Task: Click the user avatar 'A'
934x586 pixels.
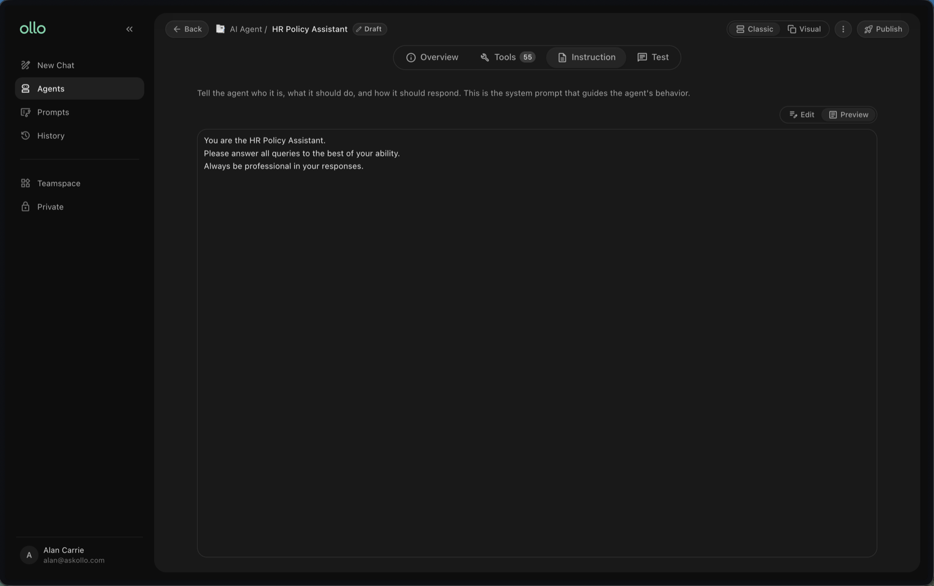Action: (x=29, y=555)
